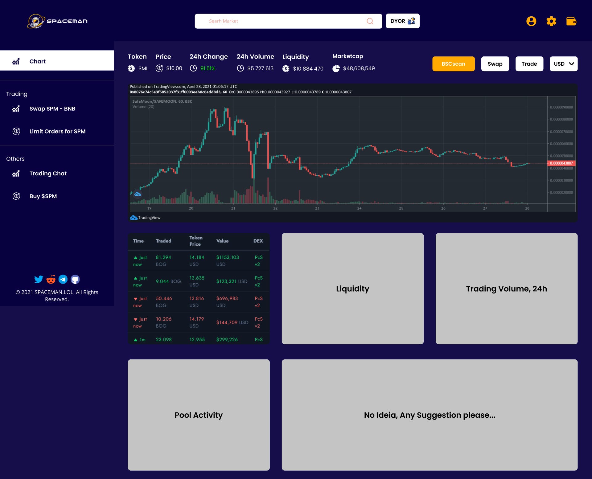This screenshot has height=479, width=592.
Task: Focus the Search Market input field
Action: [288, 21]
